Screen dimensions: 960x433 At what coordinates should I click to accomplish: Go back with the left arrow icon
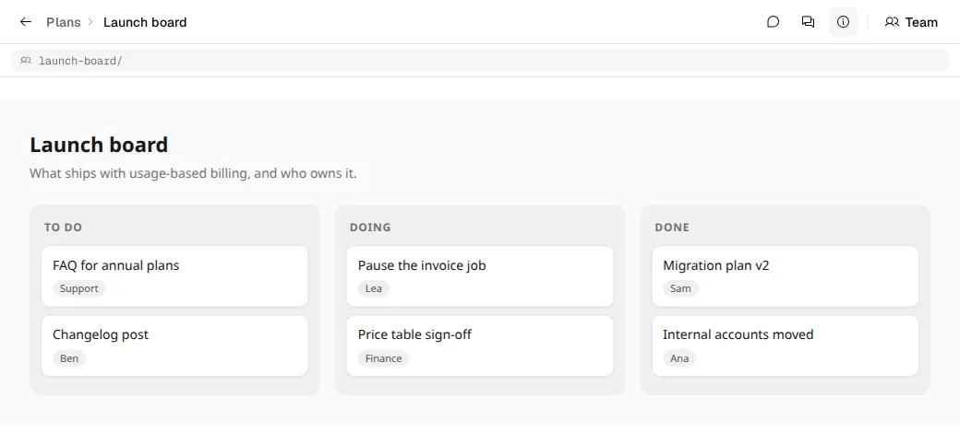tap(26, 22)
